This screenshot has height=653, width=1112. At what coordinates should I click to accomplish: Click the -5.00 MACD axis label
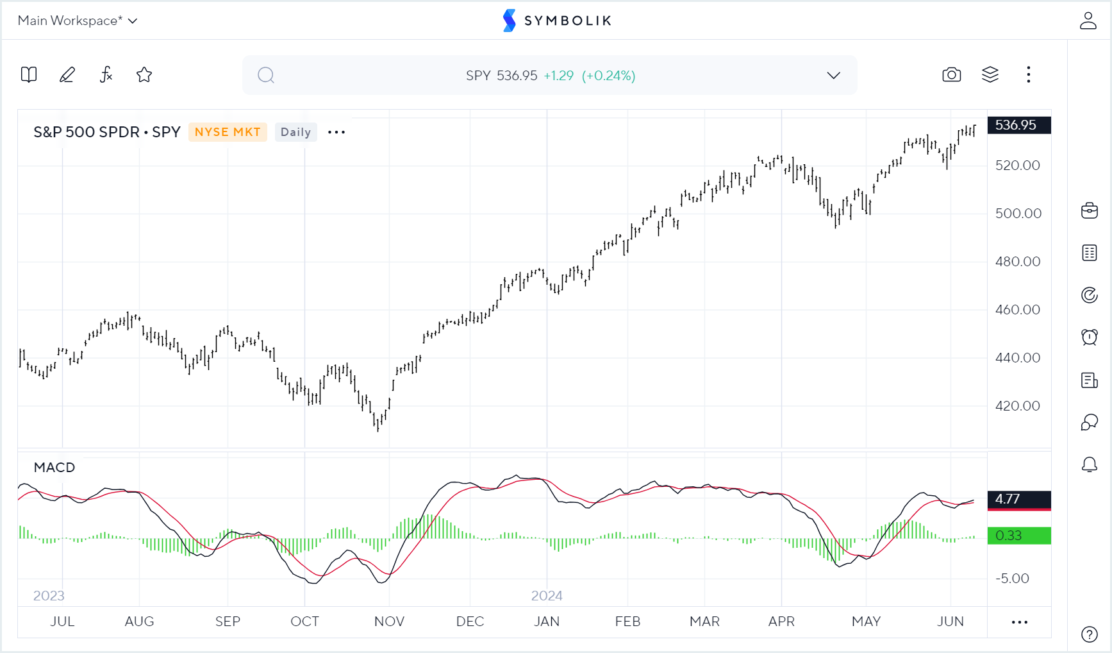click(1013, 579)
